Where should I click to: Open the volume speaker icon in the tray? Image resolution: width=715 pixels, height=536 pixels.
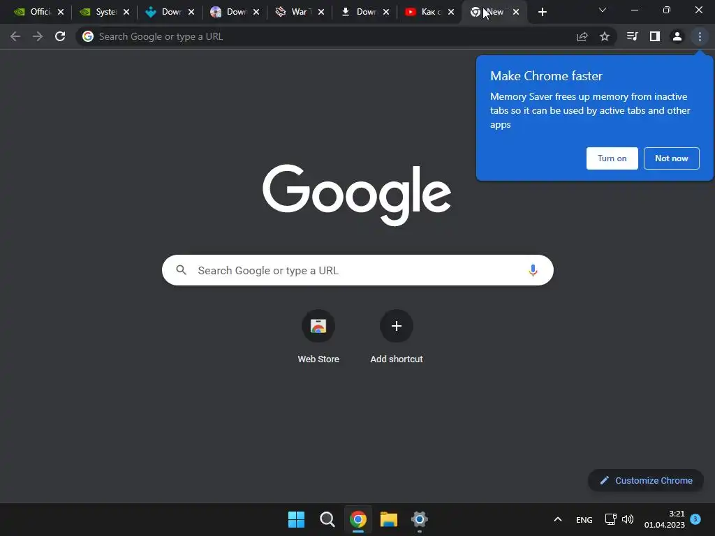pos(628,519)
